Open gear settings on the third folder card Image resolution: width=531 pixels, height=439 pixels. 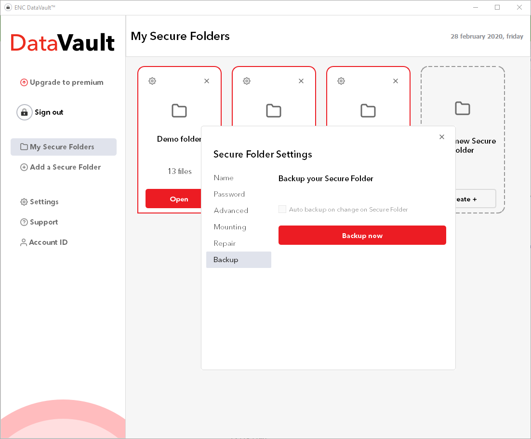(341, 81)
